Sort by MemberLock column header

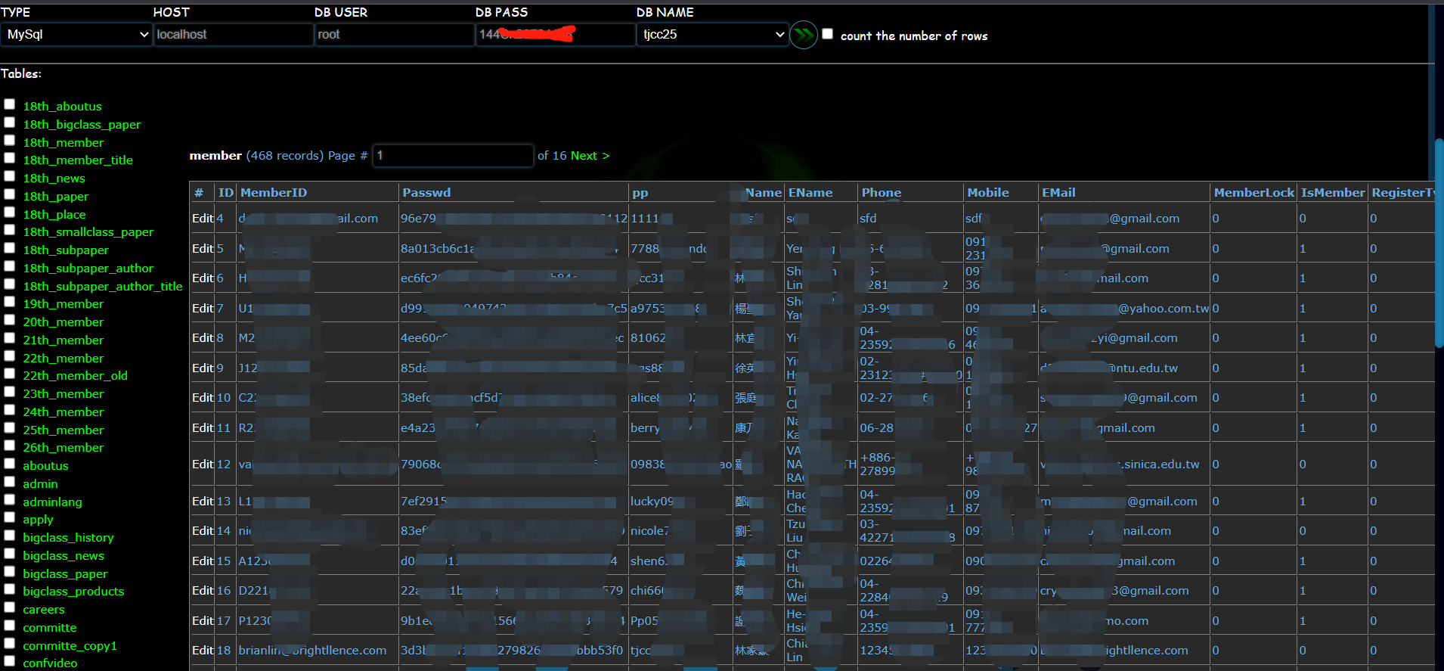tap(1254, 192)
